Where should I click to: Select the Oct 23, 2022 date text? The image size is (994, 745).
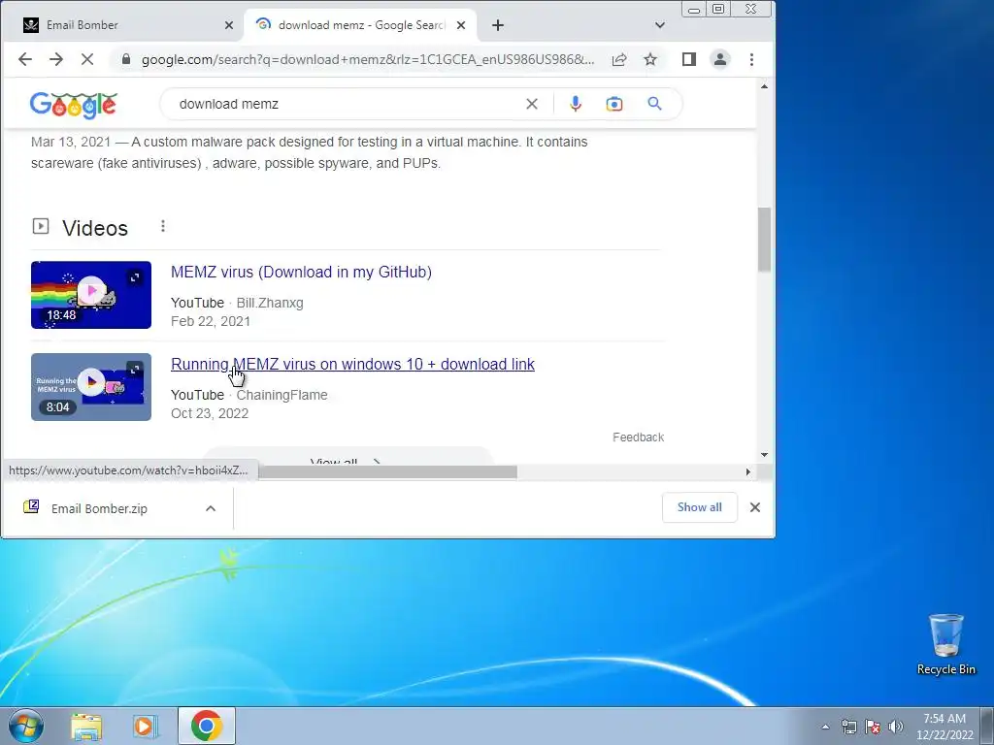click(210, 413)
